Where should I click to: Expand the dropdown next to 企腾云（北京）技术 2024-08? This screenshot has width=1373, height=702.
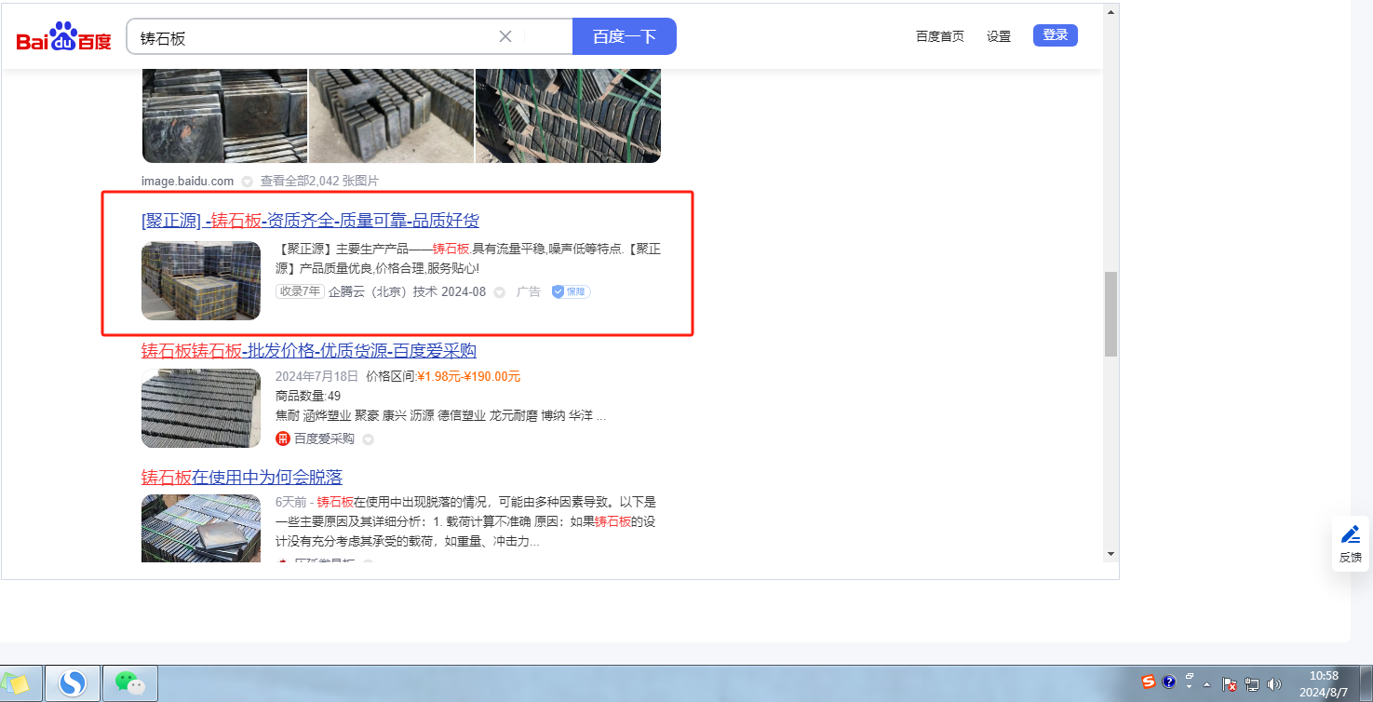(499, 292)
